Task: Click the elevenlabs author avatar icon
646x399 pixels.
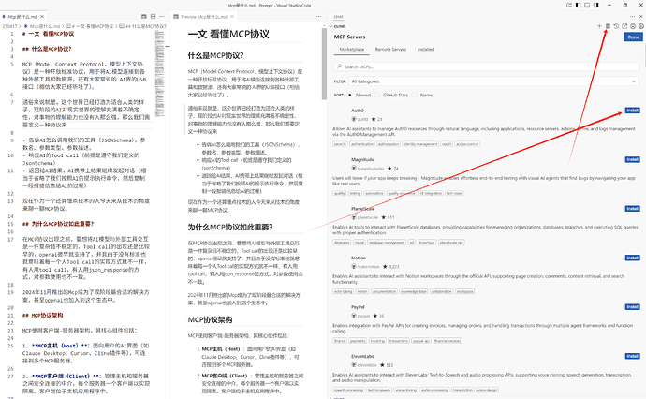Action: (x=354, y=364)
